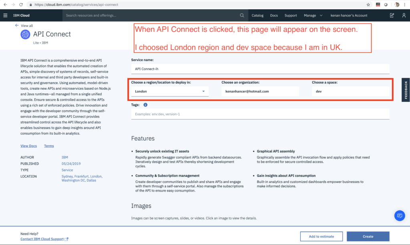Click the IBM Cloud home logo text
The width and height of the screenshot is (410, 245).
22,16
